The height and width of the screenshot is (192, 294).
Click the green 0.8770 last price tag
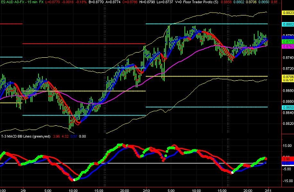pos(288,42)
